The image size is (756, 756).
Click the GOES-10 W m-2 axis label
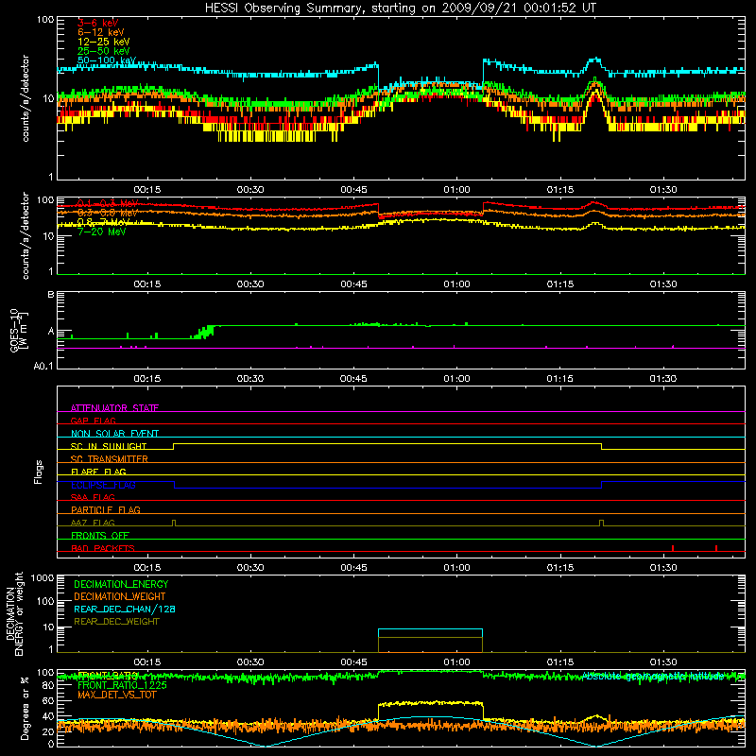point(19,330)
